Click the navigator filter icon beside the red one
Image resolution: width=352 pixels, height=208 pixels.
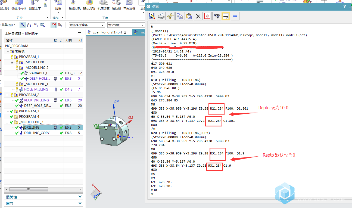60,25
